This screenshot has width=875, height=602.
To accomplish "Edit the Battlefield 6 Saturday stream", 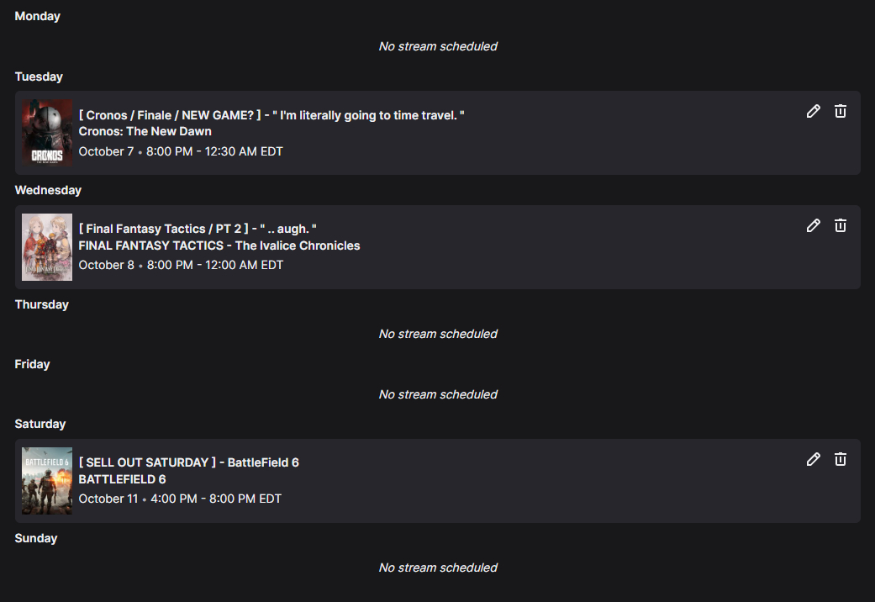I will 813,459.
